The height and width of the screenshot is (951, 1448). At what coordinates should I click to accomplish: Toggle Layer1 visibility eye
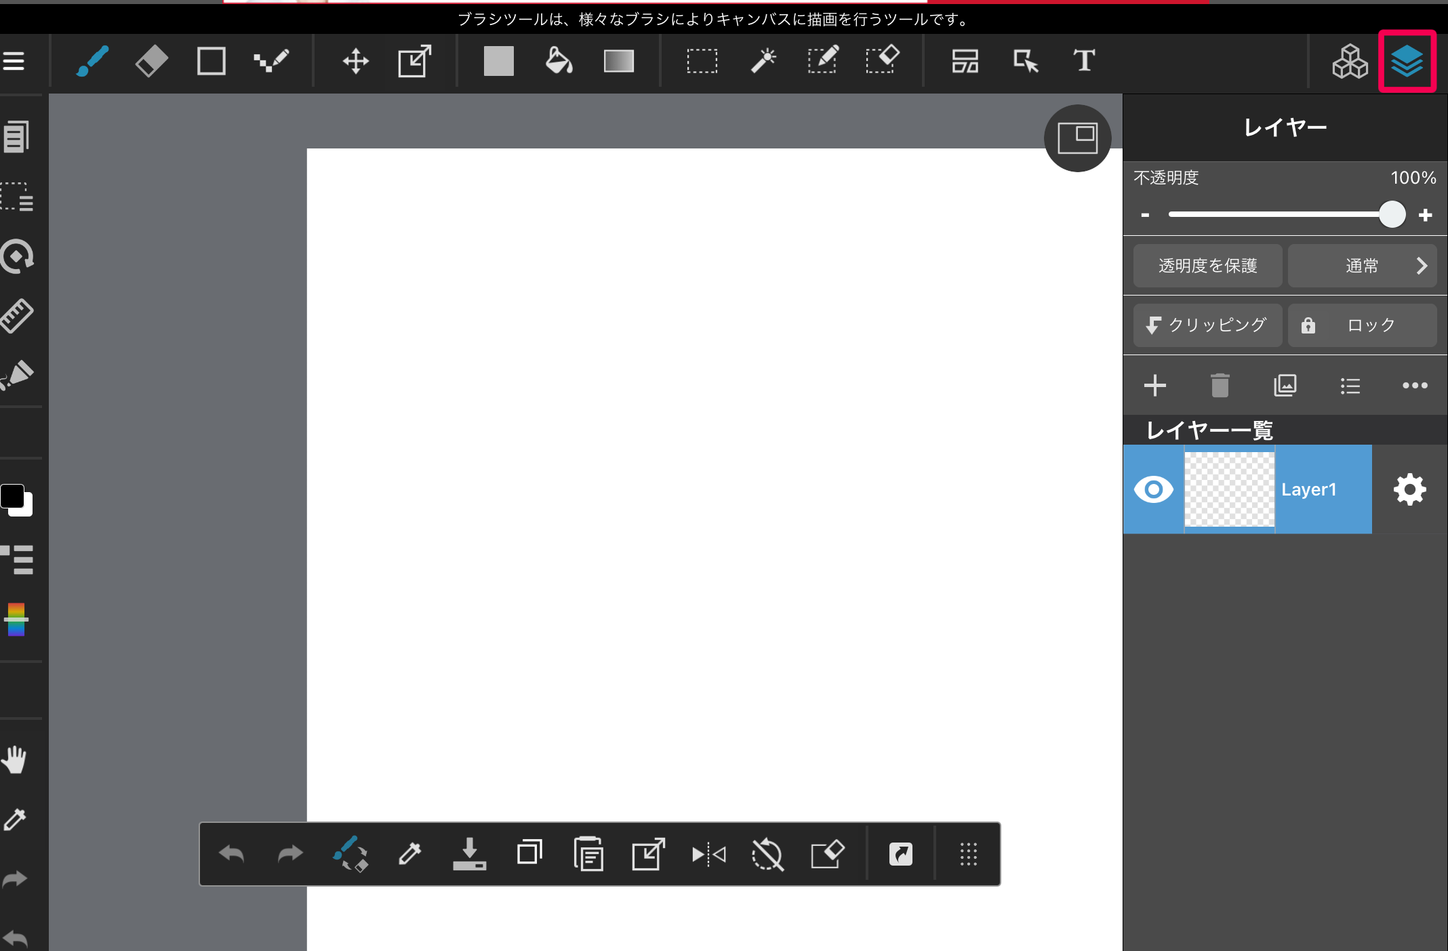tap(1153, 489)
